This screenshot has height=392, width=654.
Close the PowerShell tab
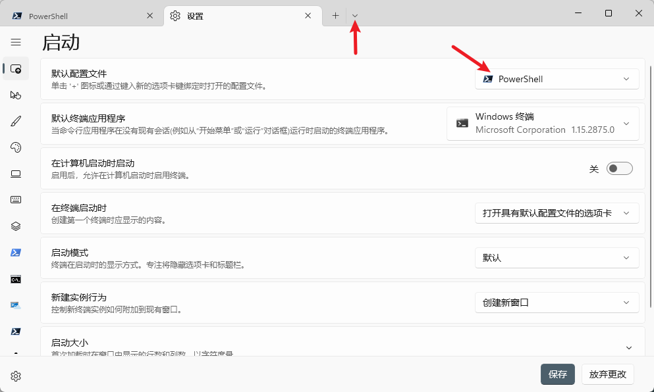[x=150, y=16]
